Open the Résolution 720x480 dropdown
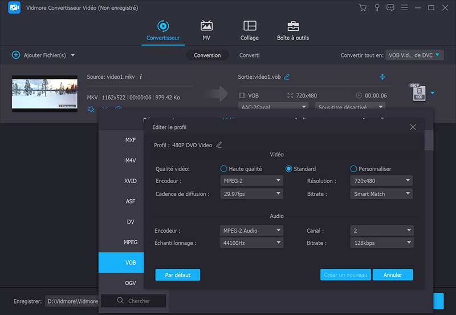The width and height of the screenshot is (456, 315). click(x=381, y=181)
